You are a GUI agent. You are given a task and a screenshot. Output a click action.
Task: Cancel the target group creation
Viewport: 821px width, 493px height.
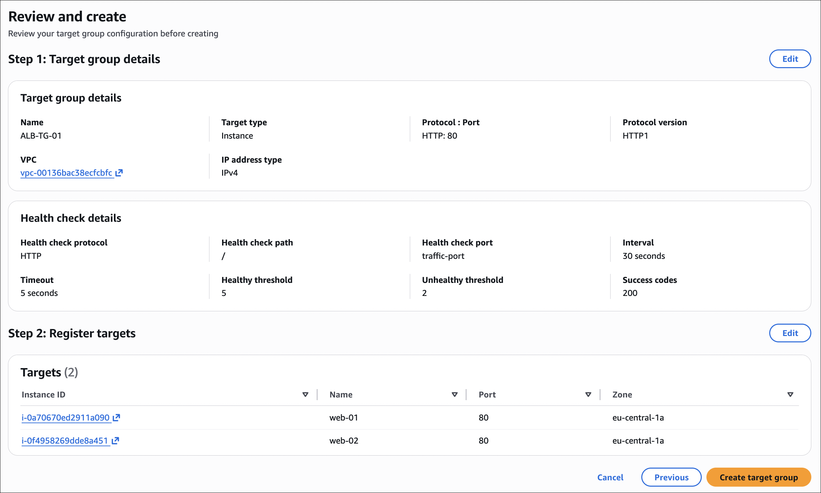pos(610,477)
